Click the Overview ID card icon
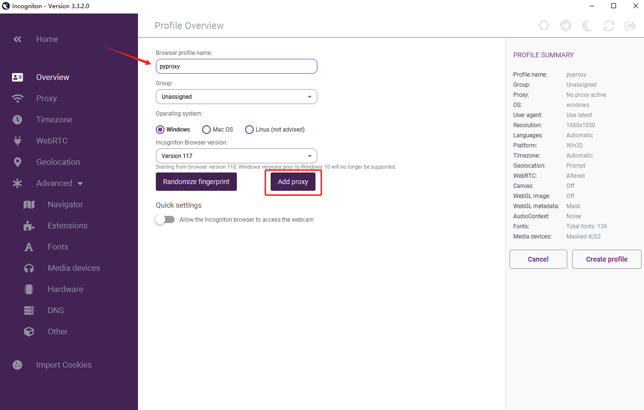The image size is (644, 410). click(x=17, y=77)
